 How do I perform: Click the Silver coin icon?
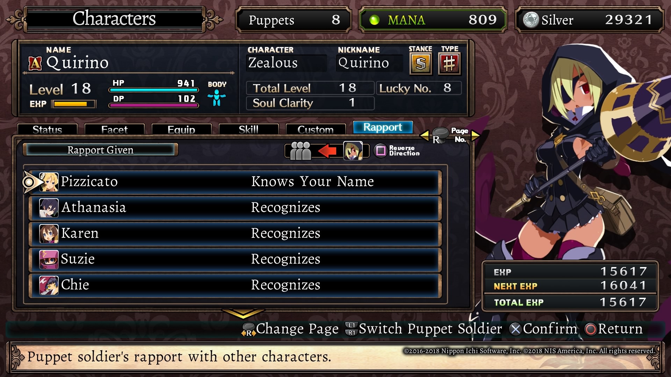tap(531, 20)
